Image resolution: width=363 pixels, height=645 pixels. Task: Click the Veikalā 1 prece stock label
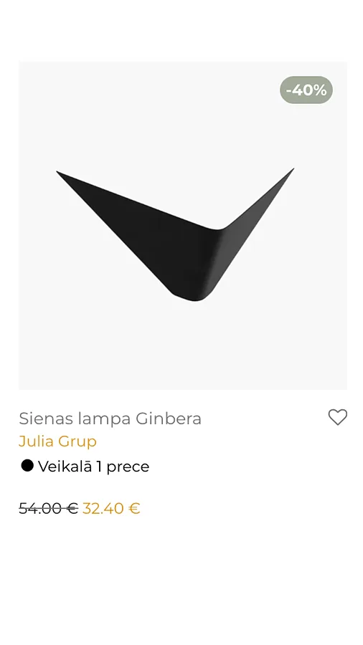click(x=93, y=467)
